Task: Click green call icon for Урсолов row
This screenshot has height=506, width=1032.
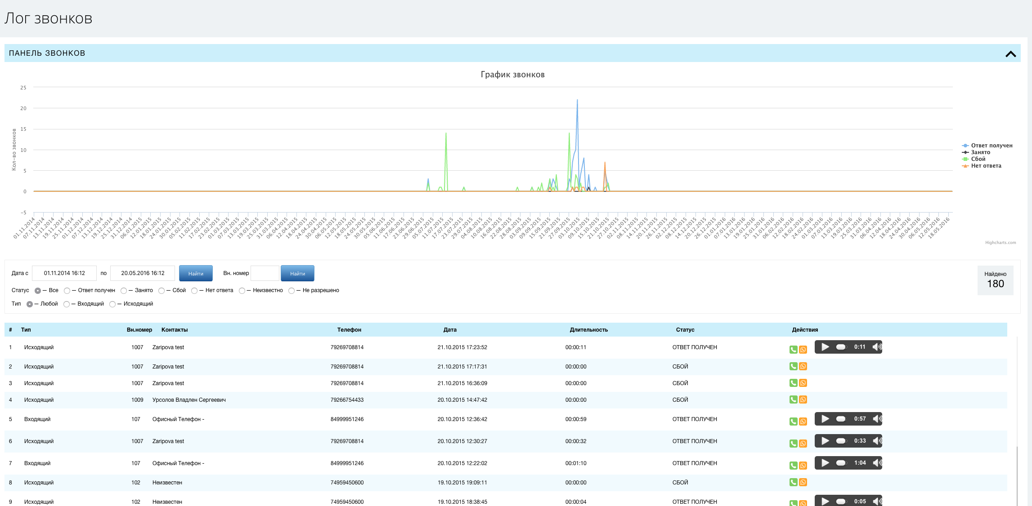Action: point(793,399)
